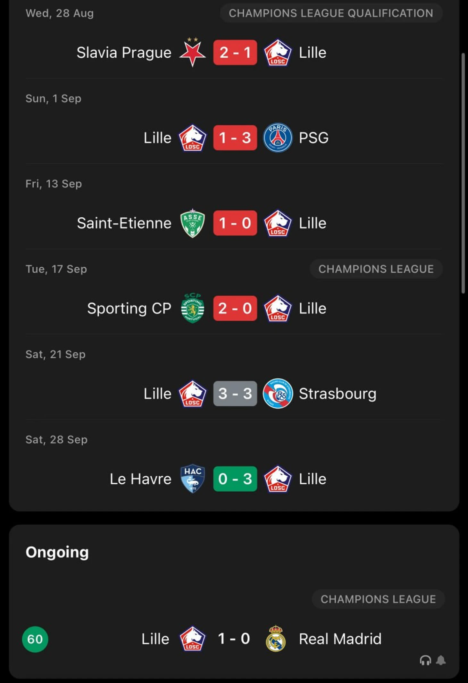The height and width of the screenshot is (683, 468).
Task: Select Champions League tag in Ongoing section
Action: click(378, 599)
